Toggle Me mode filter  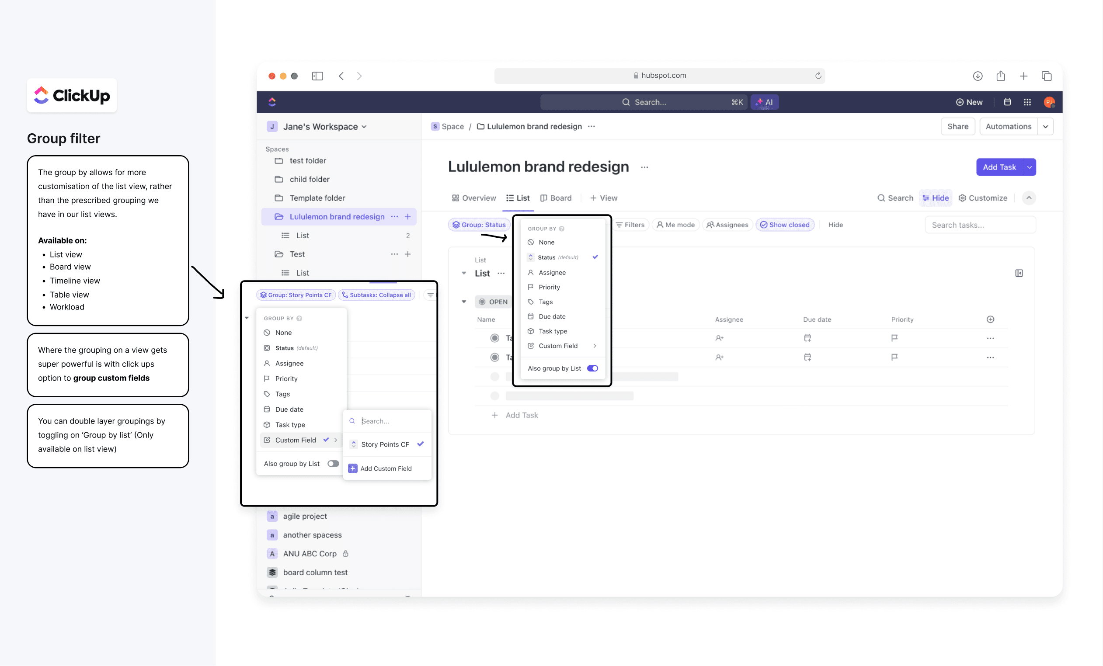point(675,225)
